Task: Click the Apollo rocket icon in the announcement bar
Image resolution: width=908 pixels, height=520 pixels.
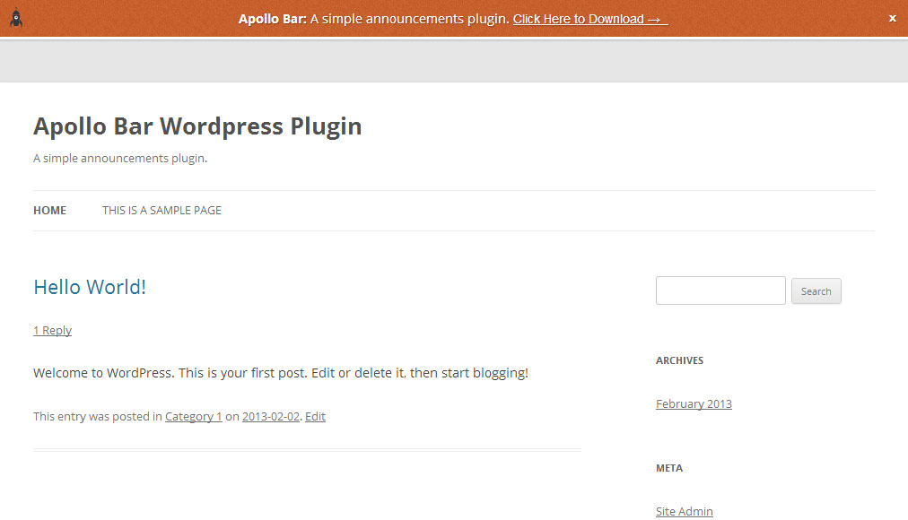Action: pyautogui.click(x=16, y=18)
